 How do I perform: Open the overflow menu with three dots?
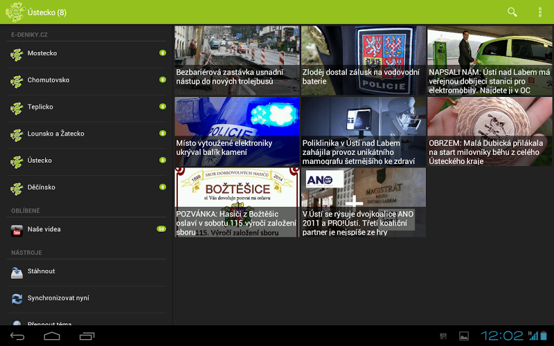540,12
